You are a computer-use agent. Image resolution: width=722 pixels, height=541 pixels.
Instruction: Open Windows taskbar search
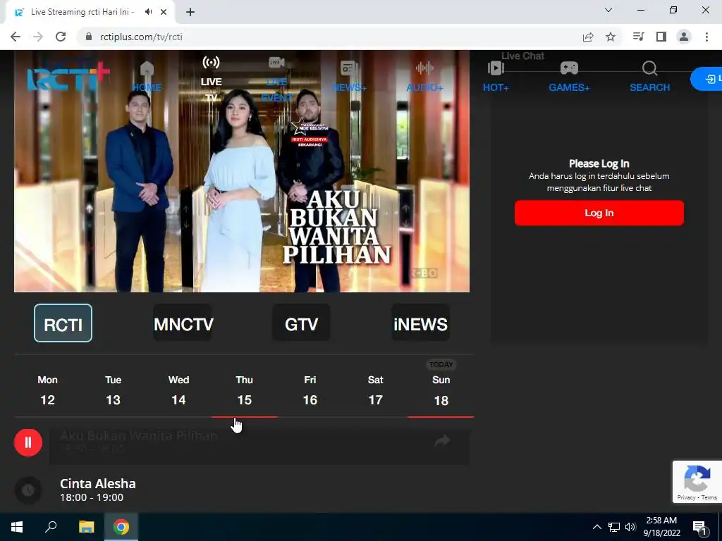51,527
